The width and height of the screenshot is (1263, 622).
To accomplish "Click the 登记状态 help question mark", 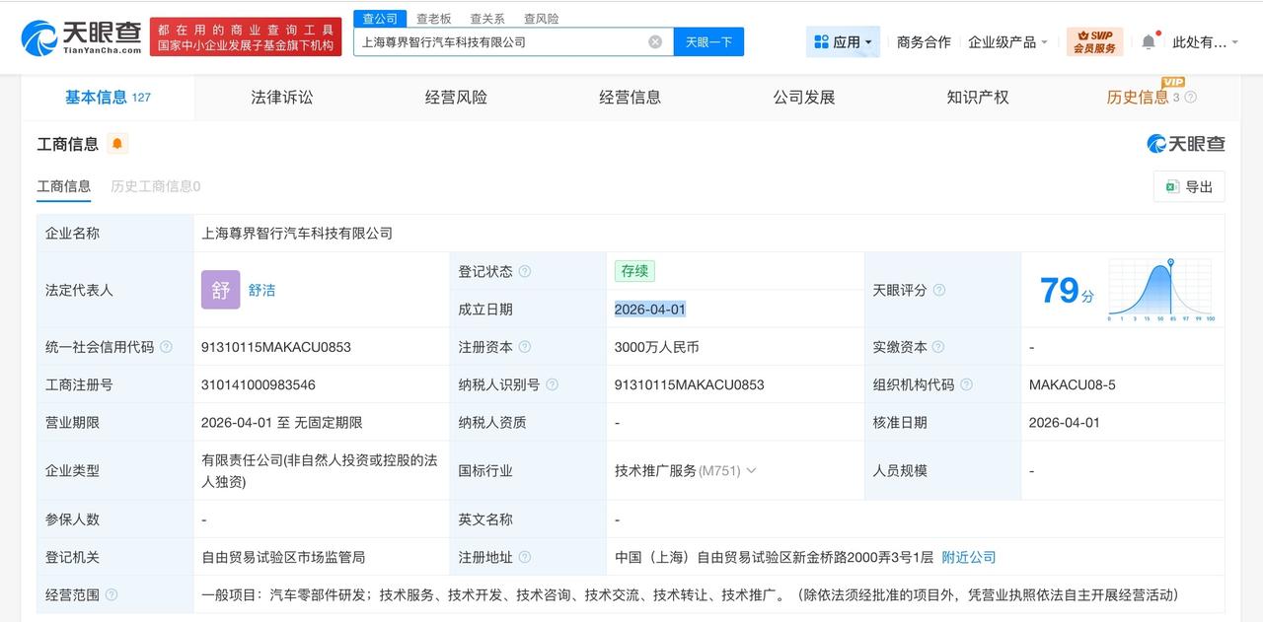I will click(x=527, y=270).
